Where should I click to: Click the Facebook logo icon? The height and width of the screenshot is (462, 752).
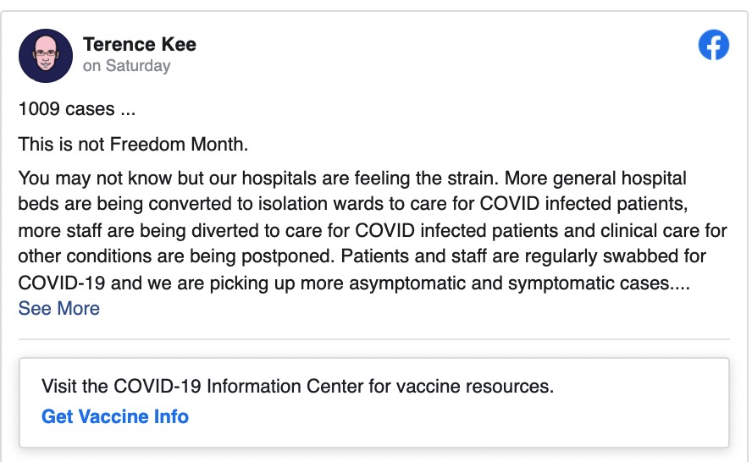pyautogui.click(x=713, y=45)
